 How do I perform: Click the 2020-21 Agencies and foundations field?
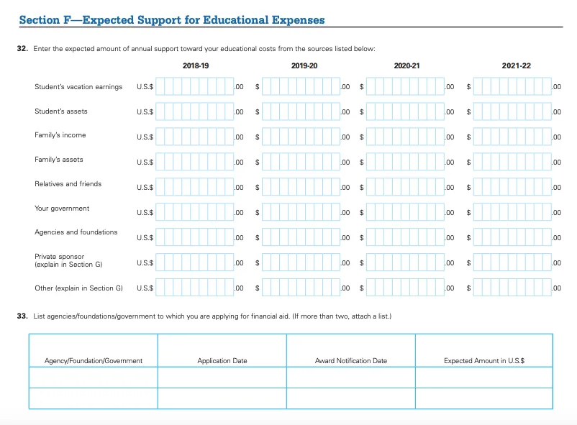[405, 237]
